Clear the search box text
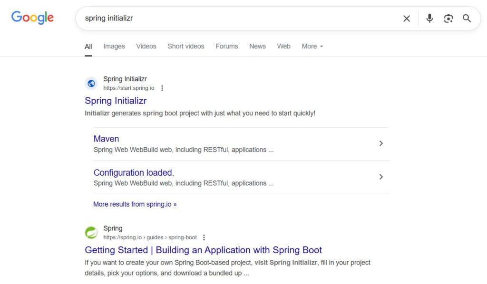Screen dimensions: 487x284 pyautogui.click(x=406, y=19)
